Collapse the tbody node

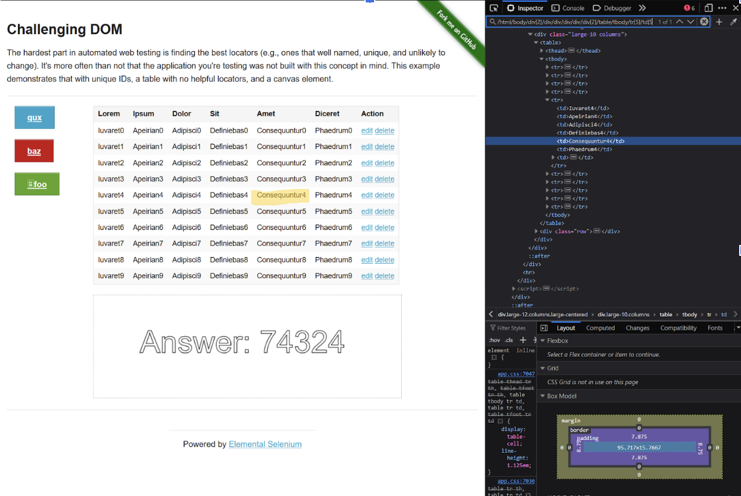(542, 59)
